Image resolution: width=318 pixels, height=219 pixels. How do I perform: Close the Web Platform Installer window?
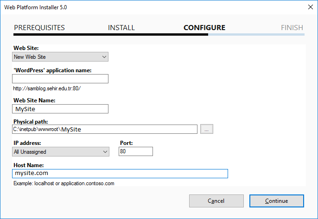[x=310, y=7]
